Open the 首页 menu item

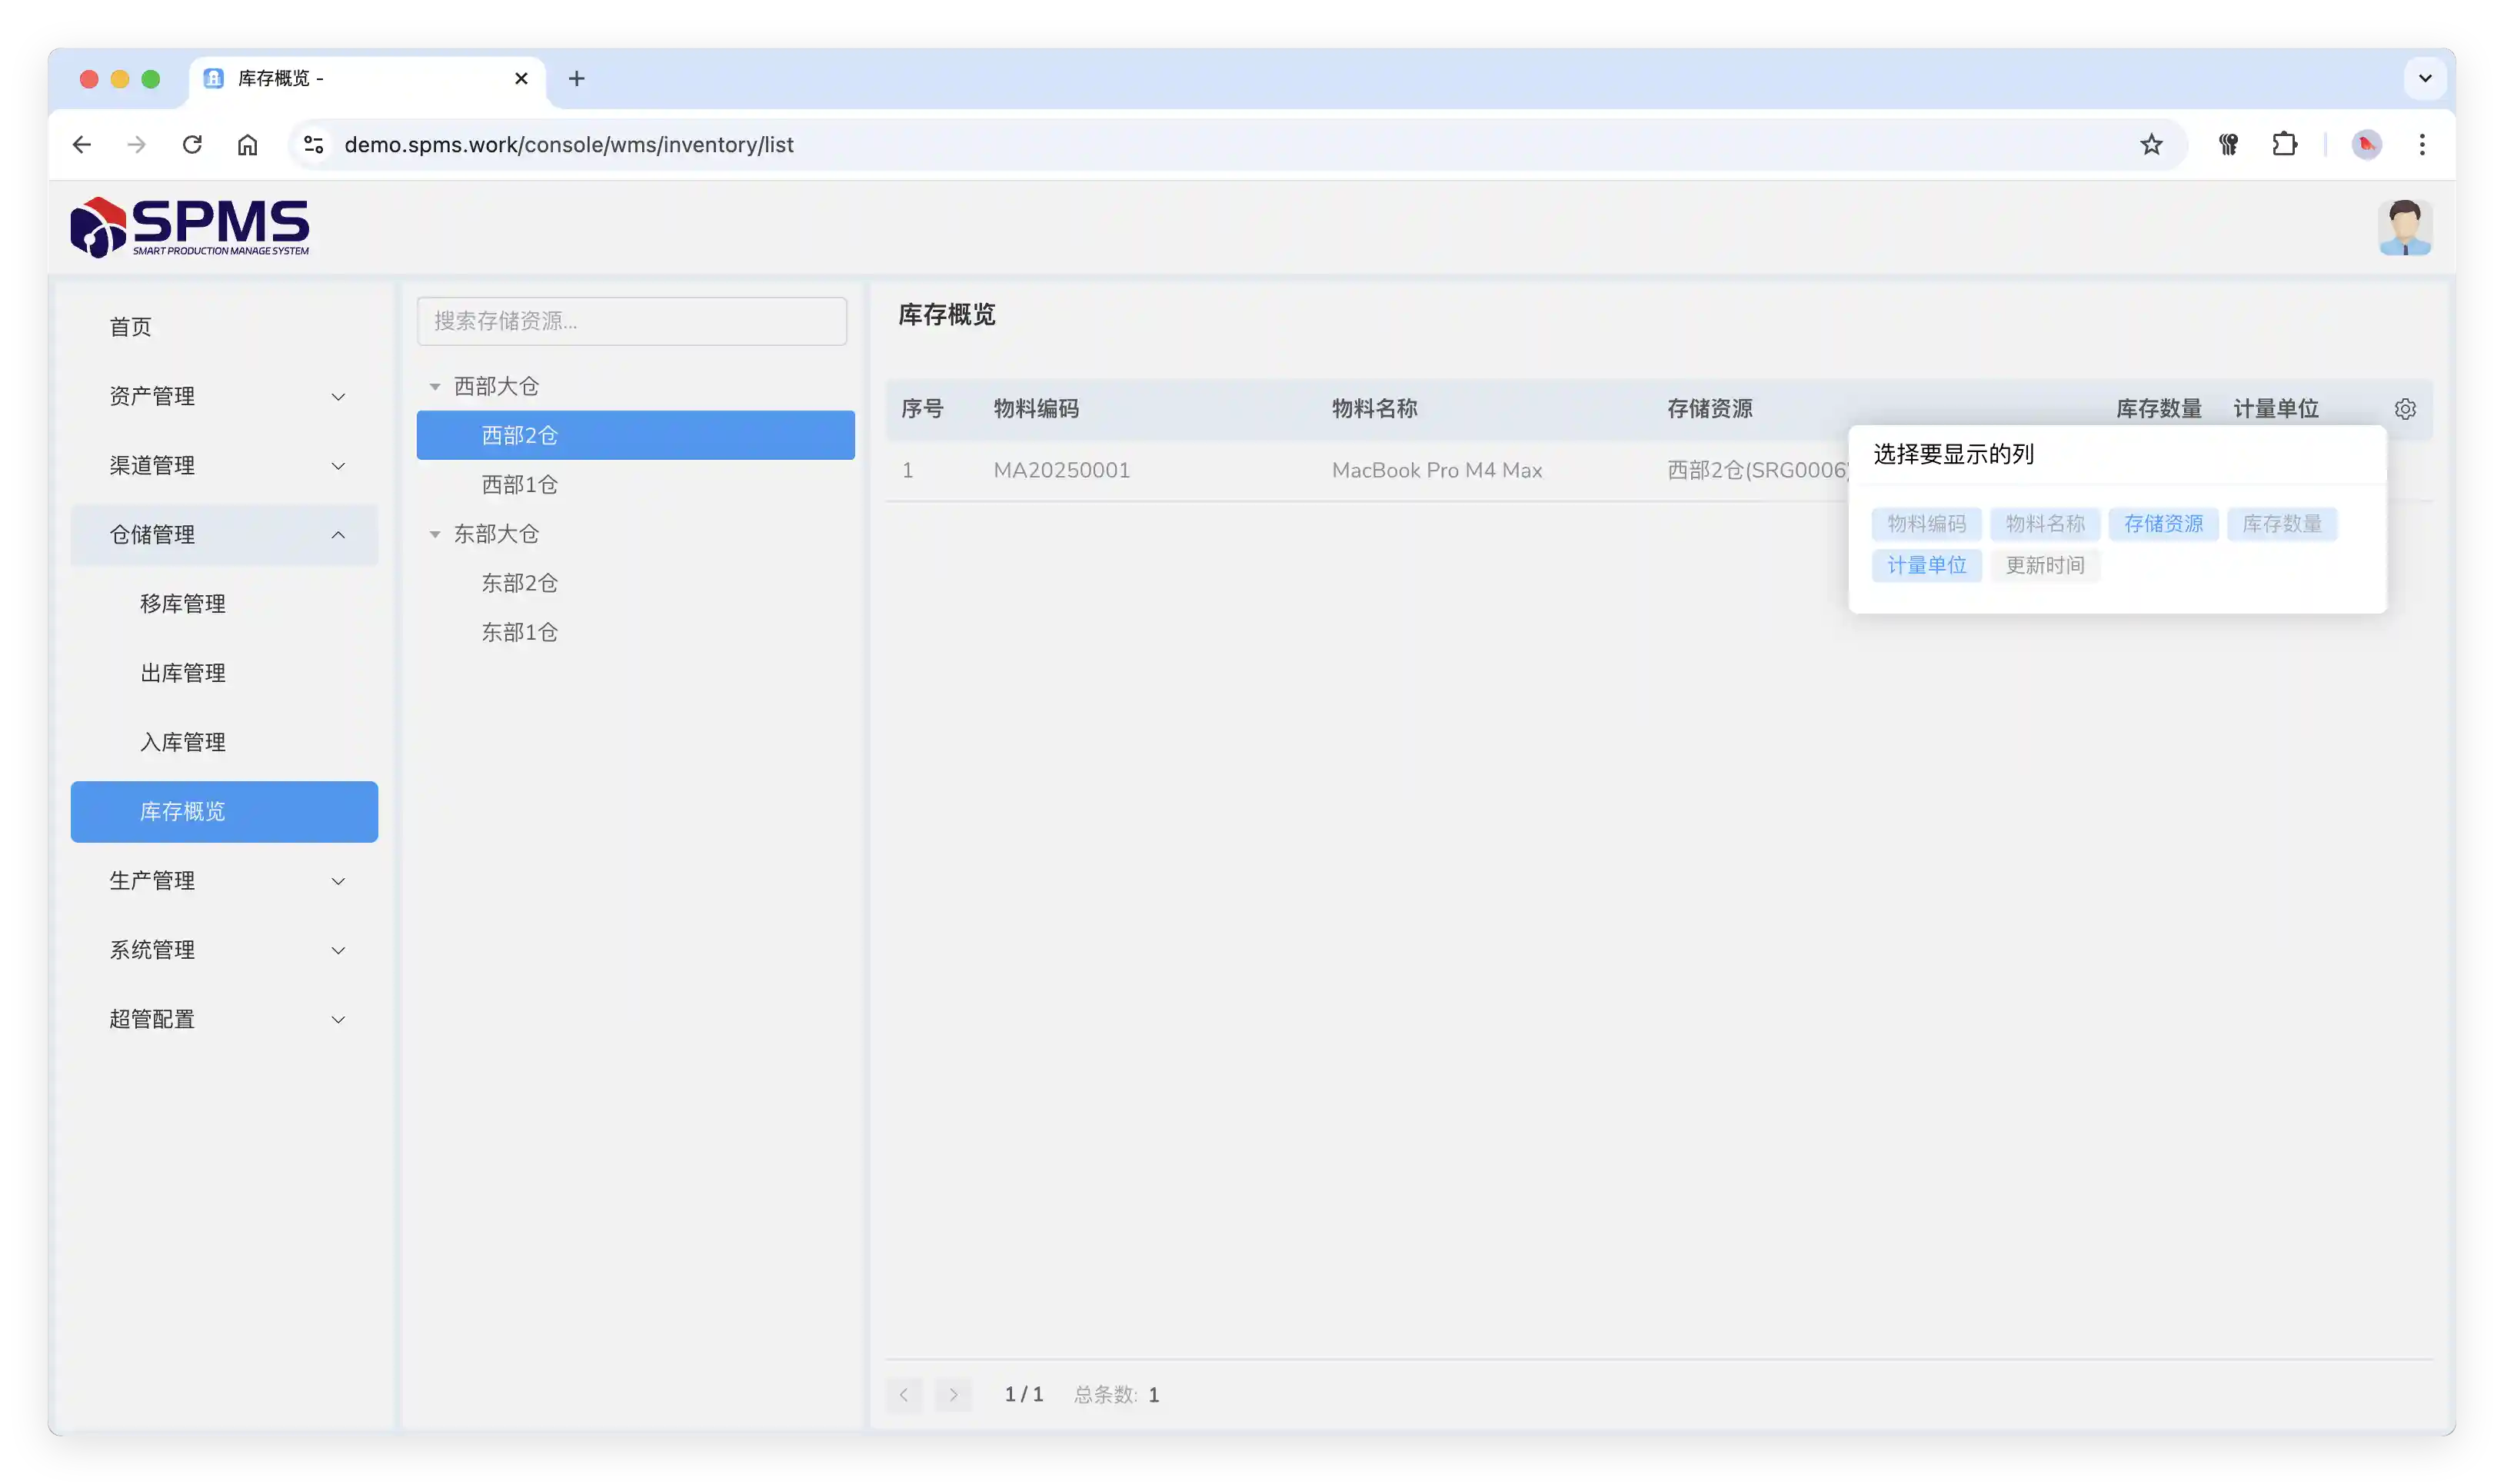(x=131, y=327)
